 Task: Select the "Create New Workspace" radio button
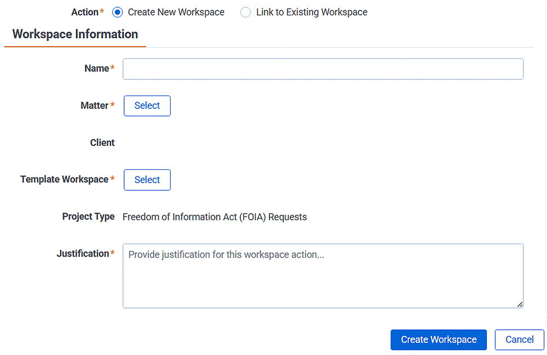[x=117, y=12]
